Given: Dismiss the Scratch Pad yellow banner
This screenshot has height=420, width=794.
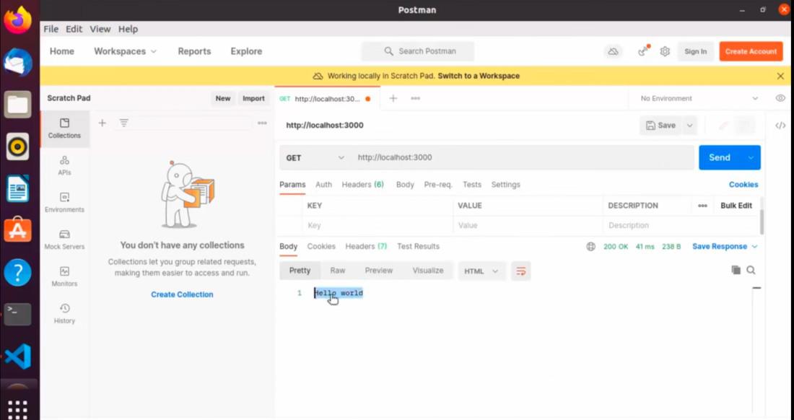Looking at the screenshot, I should [780, 76].
